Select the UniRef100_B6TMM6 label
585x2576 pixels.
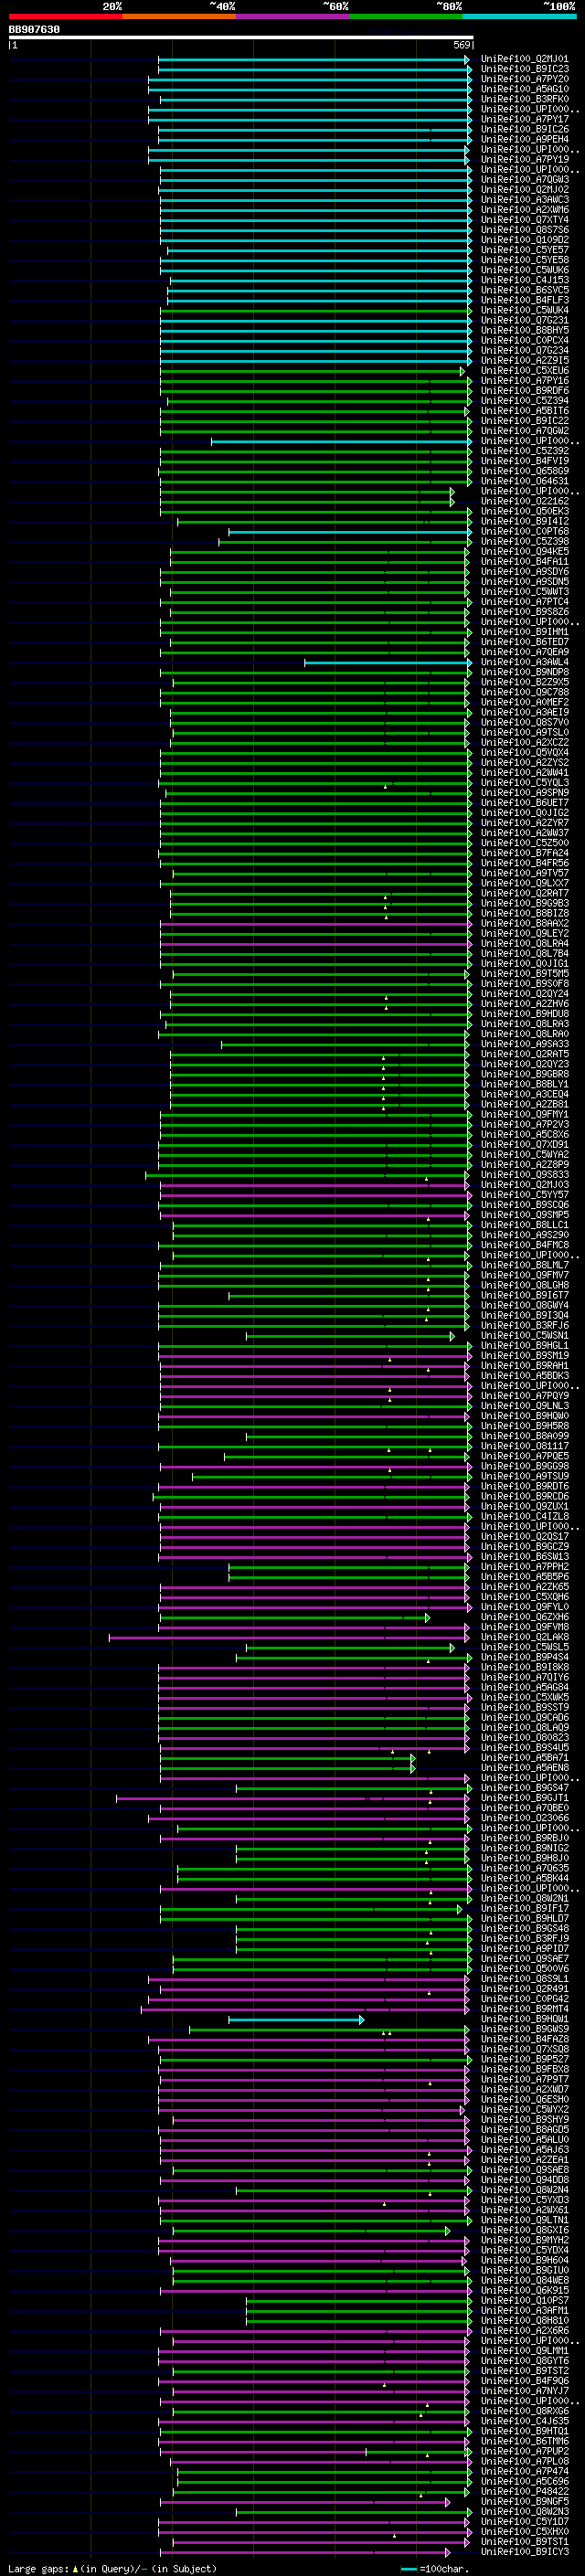[524, 2441]
